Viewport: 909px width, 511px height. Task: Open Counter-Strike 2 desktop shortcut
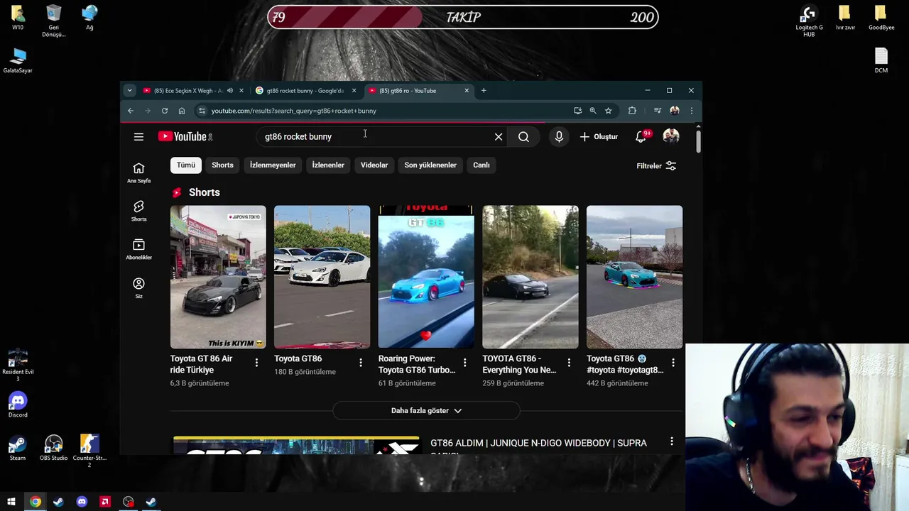[x=89, y=451]
